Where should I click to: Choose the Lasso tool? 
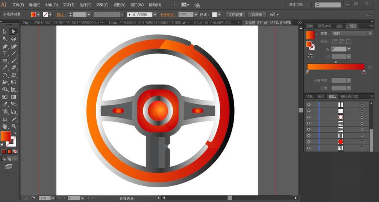(14, 39)
